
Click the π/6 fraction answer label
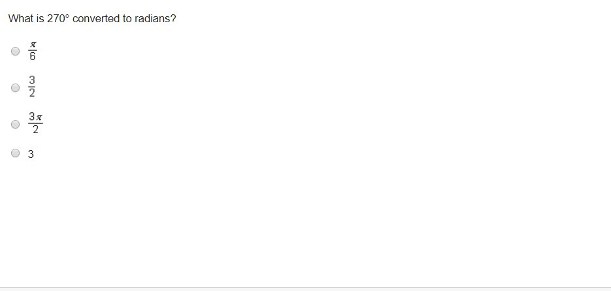tap(33, 51)
